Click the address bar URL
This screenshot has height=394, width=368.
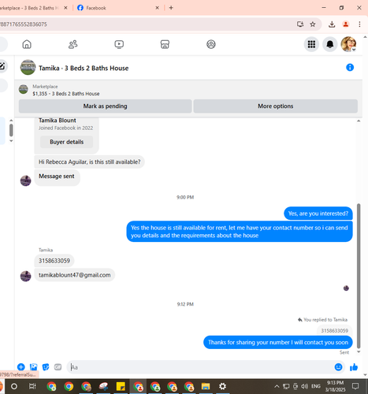[24, 24]
